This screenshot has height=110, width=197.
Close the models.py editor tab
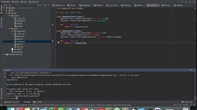click(x=159, y=5)
